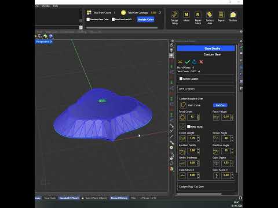This screenshot has height=208, width=278.
Task: Click the Culet Move X value field
Action: tap(192, 175)
